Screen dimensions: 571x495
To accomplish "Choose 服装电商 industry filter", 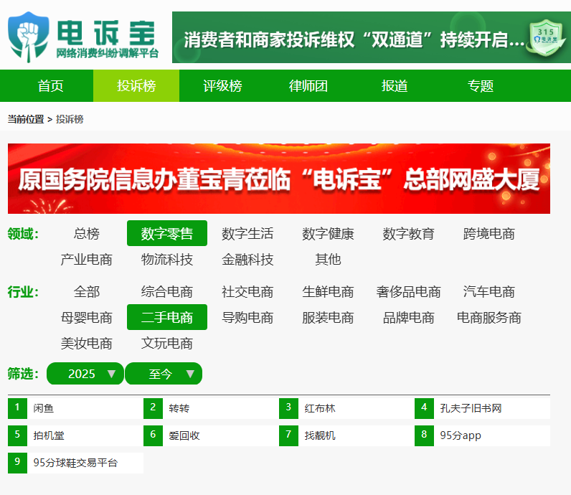I will 328,318.
